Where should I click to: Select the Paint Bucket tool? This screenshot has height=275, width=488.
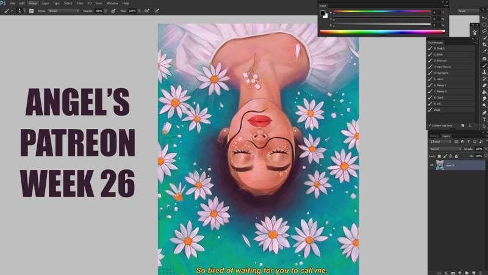(484, 92)
